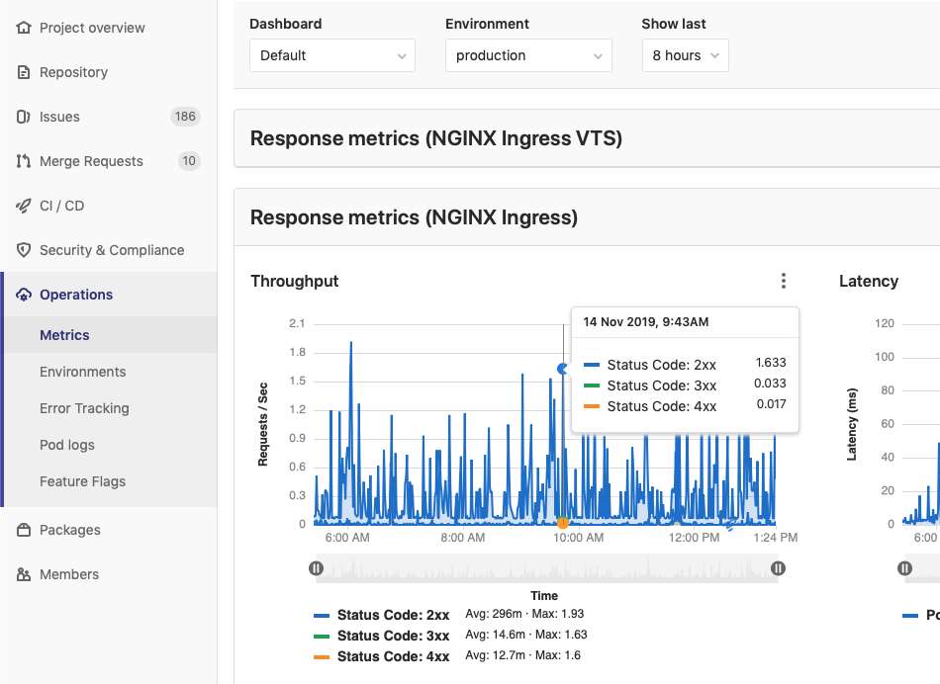The image size is (940, 684).
Task: Open Feature Flags page
Action: tap(82, 481)
